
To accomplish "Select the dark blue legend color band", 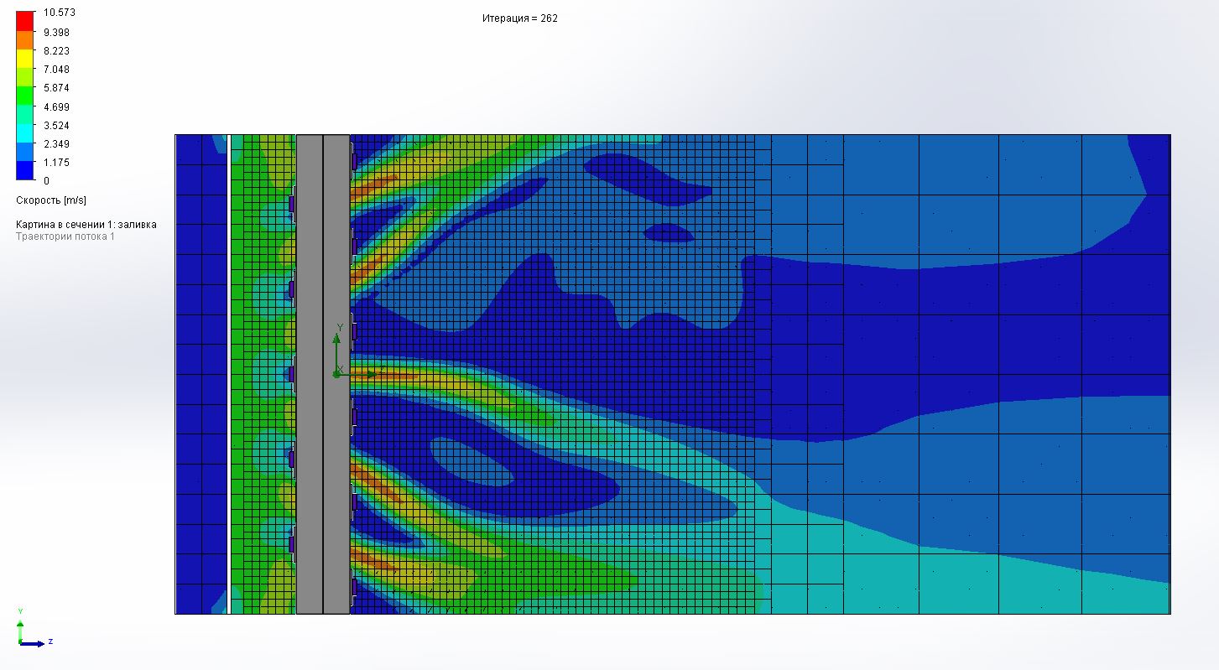I will (24, 170).
